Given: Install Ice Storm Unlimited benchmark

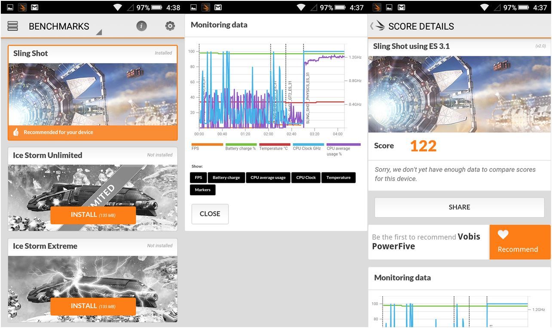Looking at the screenshot, I should pos(93,215).
